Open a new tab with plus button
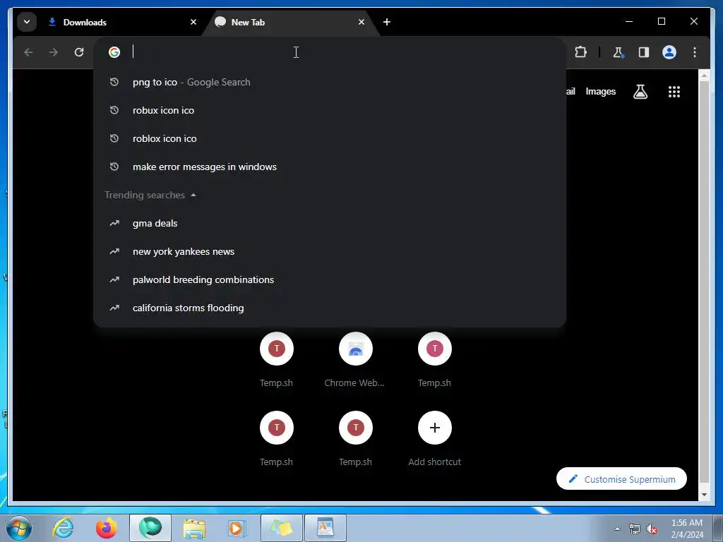Image resolution: width=723 pixels, height=542 pixels. (x=387, y=22)
